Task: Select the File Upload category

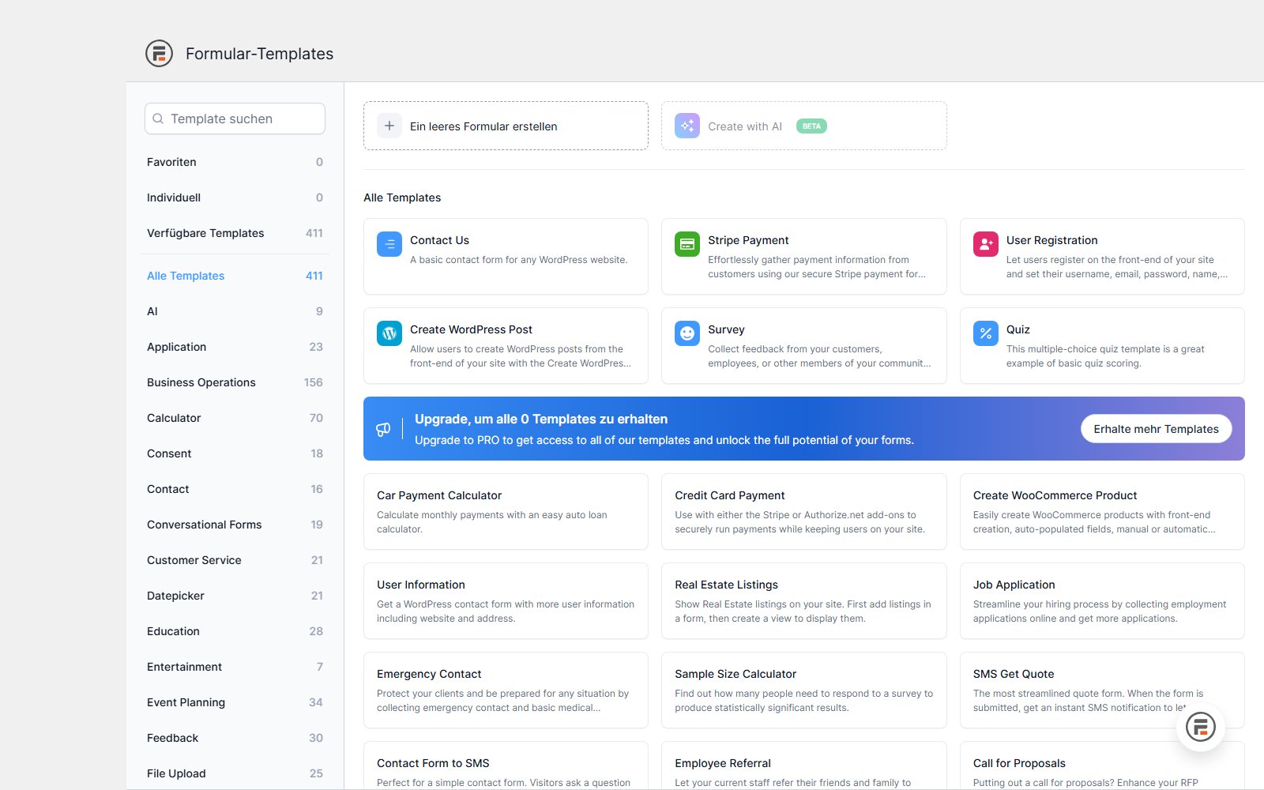Action: click(x=235, y=773)
